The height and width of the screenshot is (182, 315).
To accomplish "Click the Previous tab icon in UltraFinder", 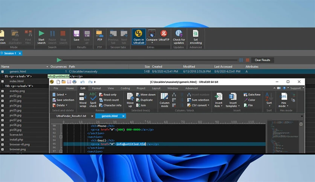I will click(113, 37).
